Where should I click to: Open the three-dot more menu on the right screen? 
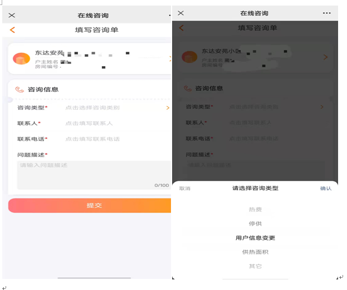(327, 13)
